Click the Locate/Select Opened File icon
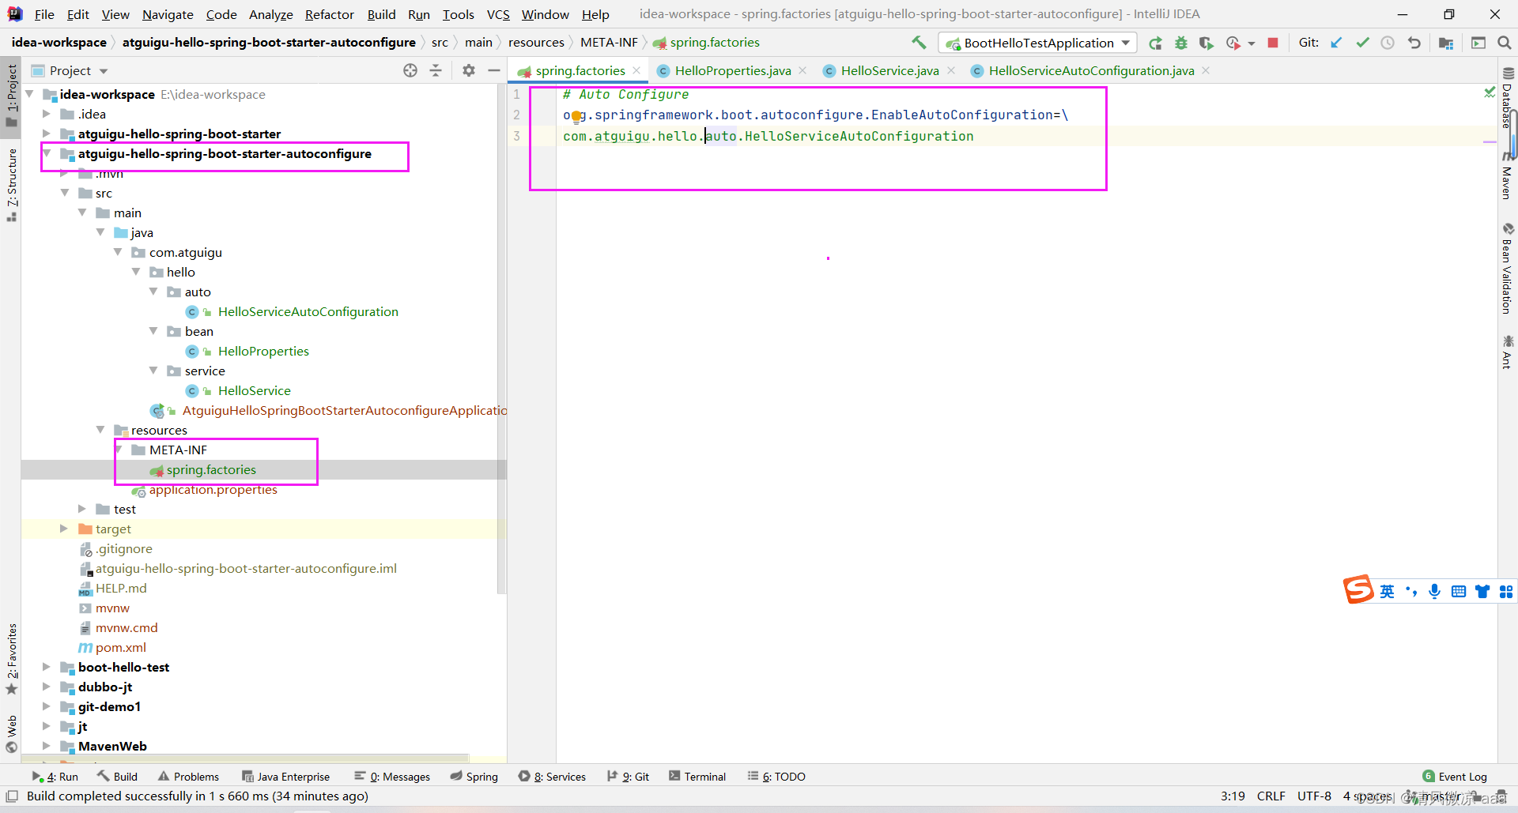Screen dimensions: 1518x813 (410, 70)
